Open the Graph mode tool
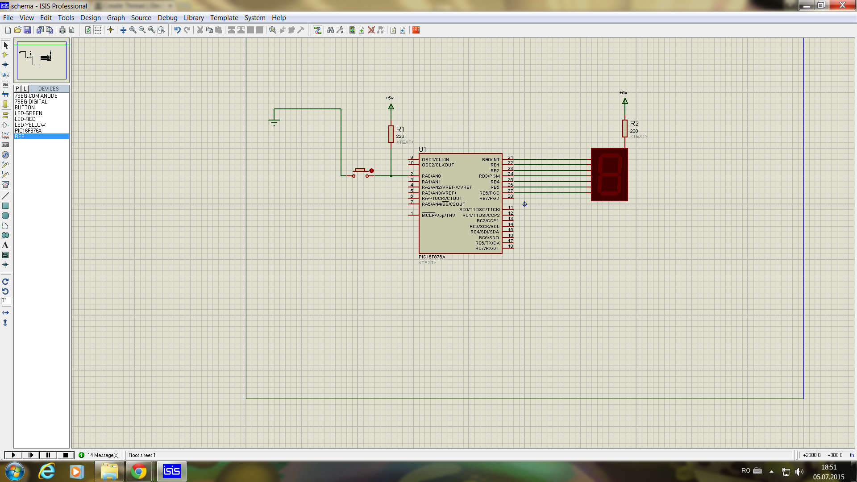This screenshot has width=857, height=482. tap(5, 135)
